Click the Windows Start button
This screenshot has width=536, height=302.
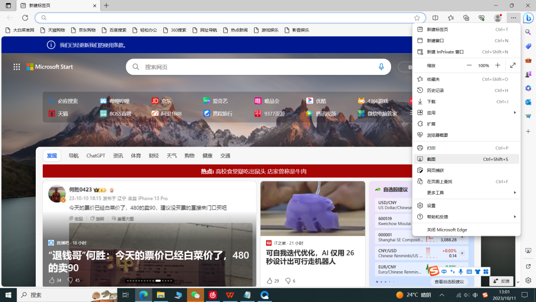pyautogui.click(x=8, y=295)
